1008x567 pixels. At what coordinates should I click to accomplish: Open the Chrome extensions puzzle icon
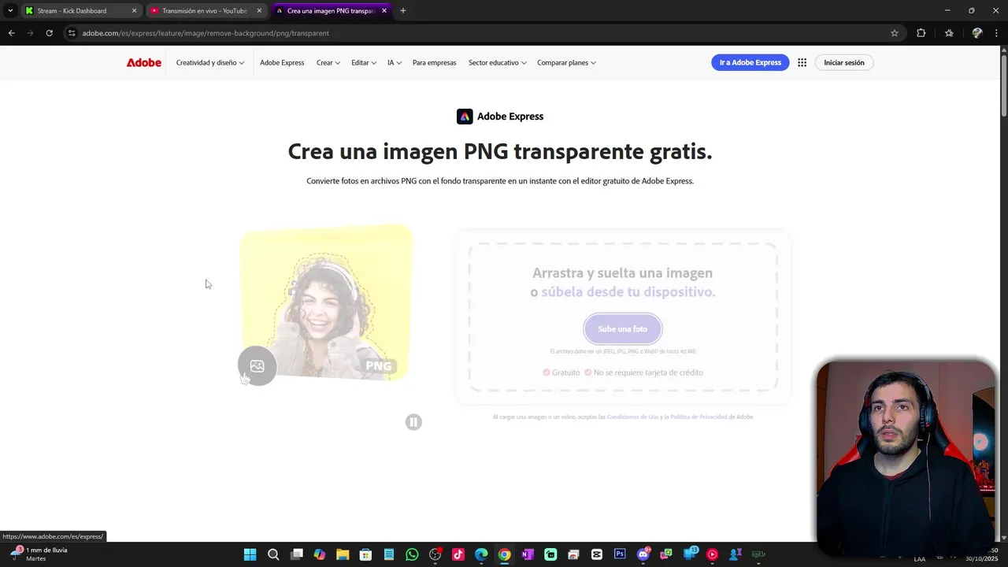(x=921, y=33)
